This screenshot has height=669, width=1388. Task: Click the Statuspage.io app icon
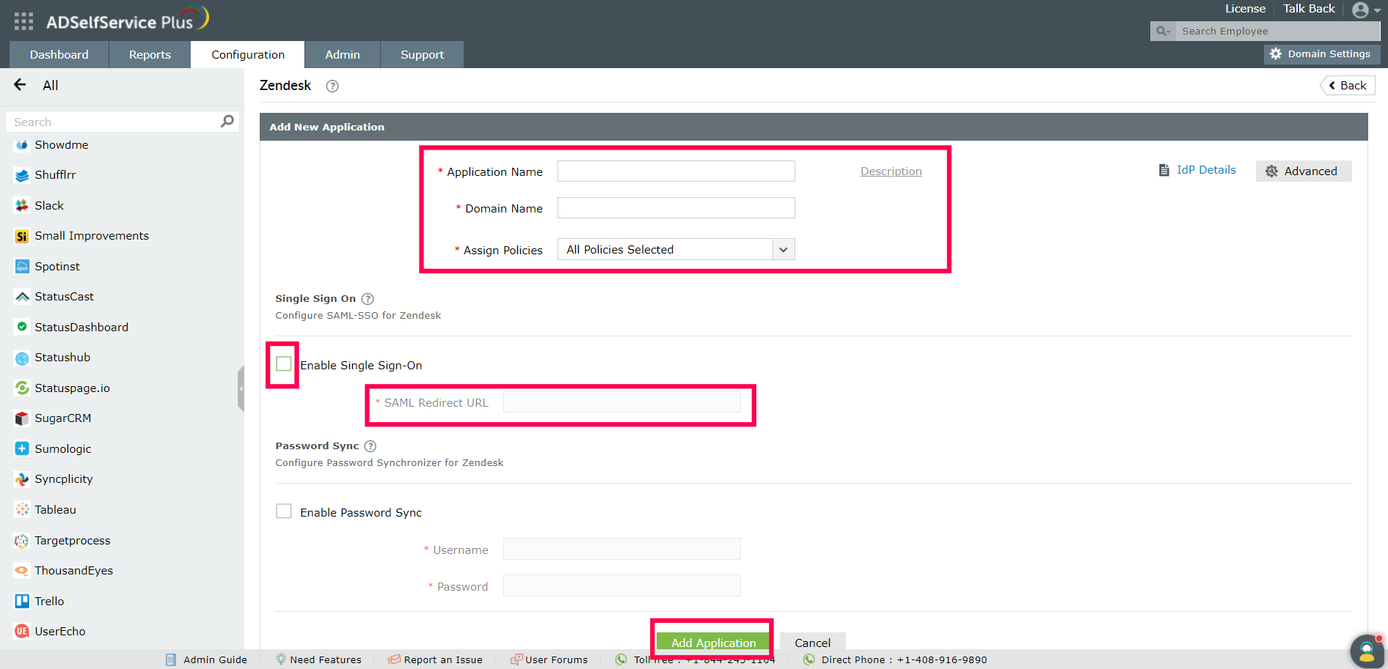[22, 388]
